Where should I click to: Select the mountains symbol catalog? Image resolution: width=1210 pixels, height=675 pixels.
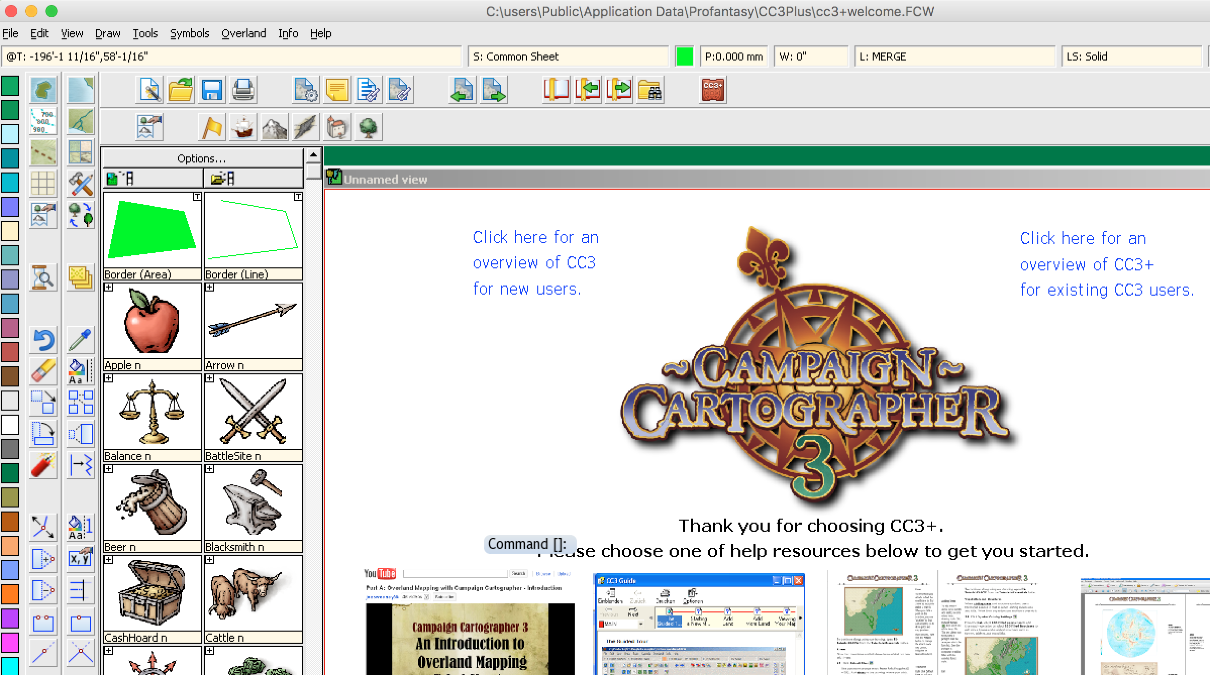[274, 127]
